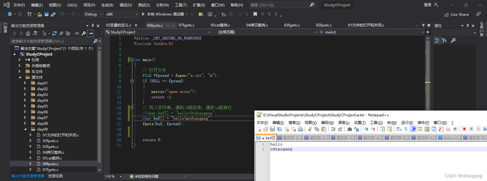This screenshot has height=181, width=487.
Task: Toggle Notepad++ show all characters icon
Action: coord(406,129)
